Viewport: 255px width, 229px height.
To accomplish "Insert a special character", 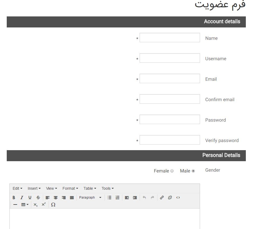I will pos(53,205).
